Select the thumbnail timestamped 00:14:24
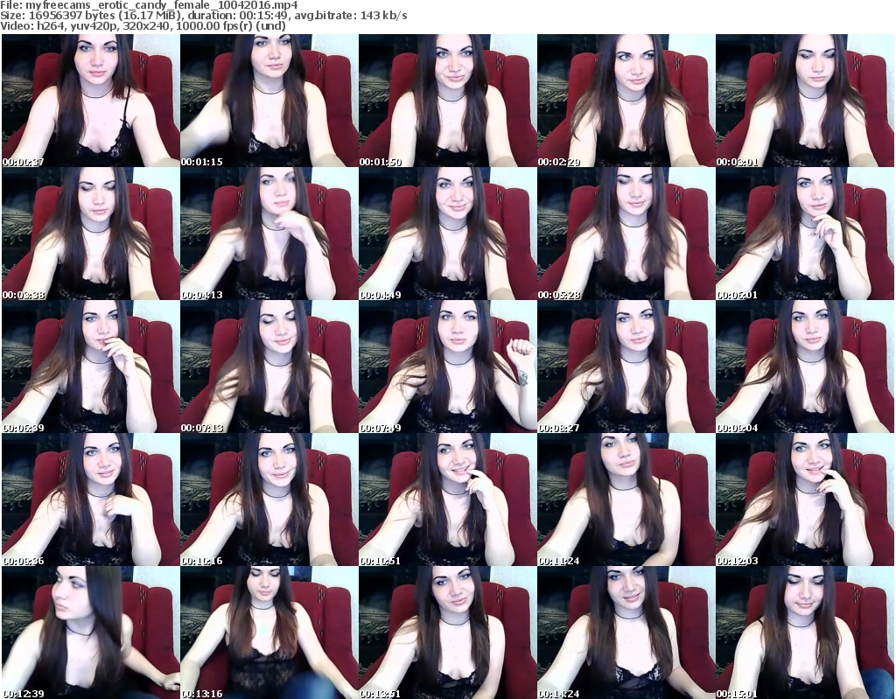896x699 pixels. pyautogui.click(x=626, y=633)
